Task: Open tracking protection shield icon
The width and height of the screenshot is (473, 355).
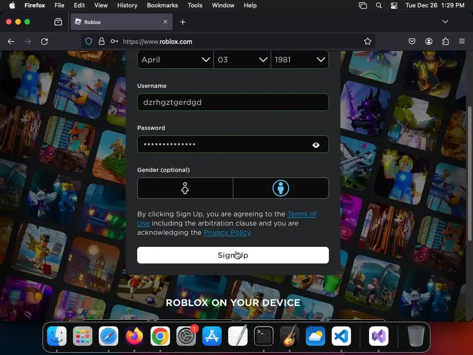Action: [x=88, y=41]
